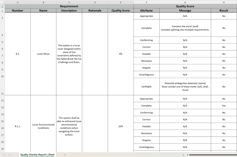Viewport: 237px width, 157px height.
Task: Select the 0% quality score cell
Action: tap(121, 54)
